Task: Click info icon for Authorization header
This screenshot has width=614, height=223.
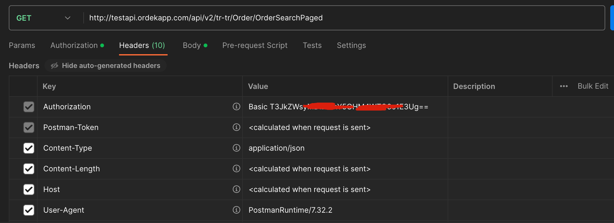Action: tap(237, 106)
